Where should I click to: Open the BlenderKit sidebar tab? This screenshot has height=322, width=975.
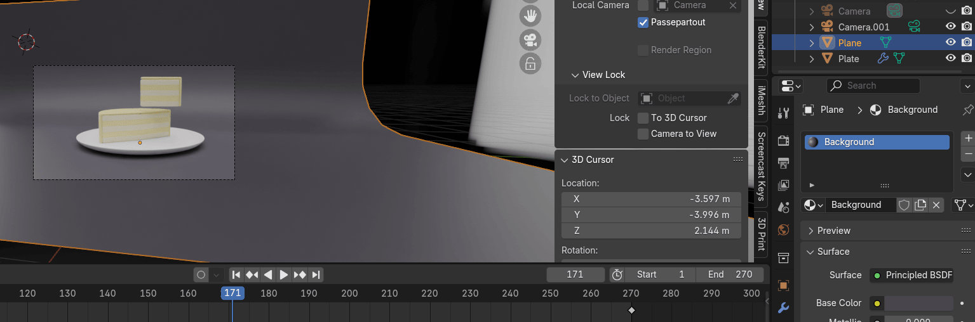point(762,49)
